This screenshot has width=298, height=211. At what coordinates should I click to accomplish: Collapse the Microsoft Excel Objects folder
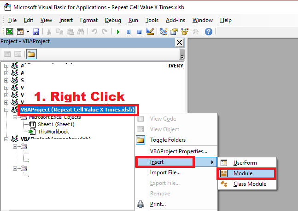point(15,117)
